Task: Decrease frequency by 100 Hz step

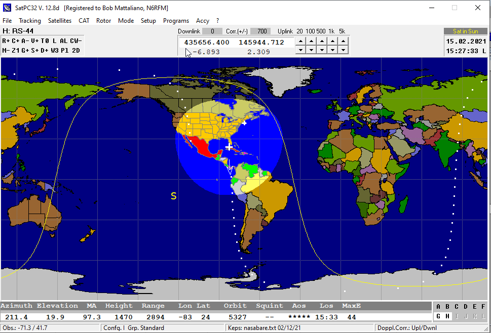Action: 311,50
